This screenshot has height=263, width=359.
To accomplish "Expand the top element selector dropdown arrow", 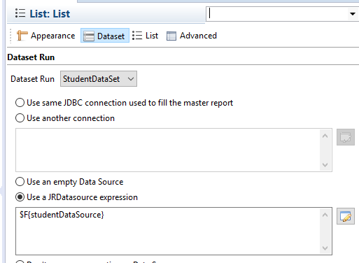I will click(353, 14).
